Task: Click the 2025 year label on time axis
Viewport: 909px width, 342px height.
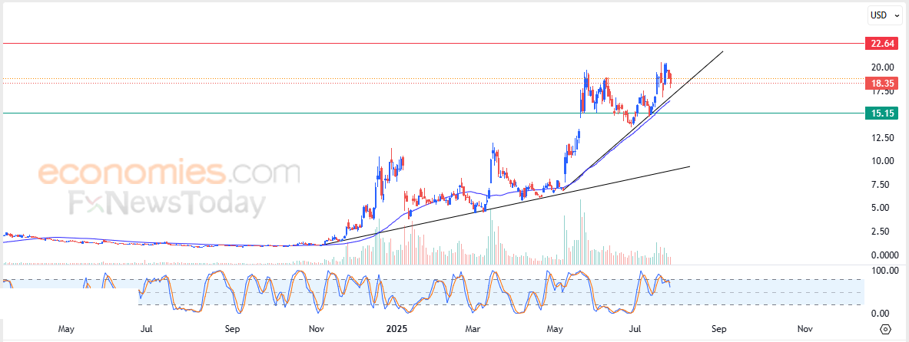Action: [x=397, y=329]
